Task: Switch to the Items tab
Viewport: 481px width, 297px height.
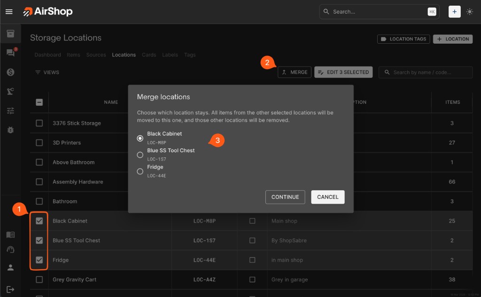Action: coord(73,55)
